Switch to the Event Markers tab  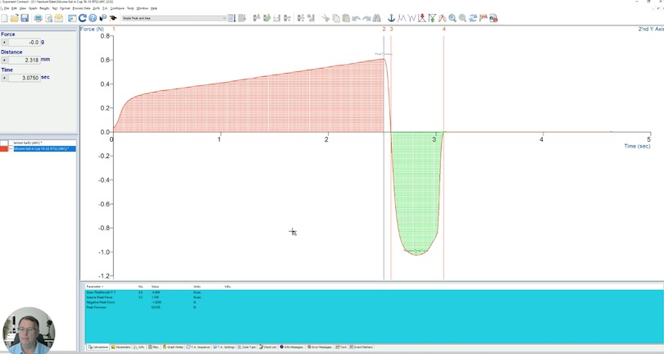click(362, 347)
